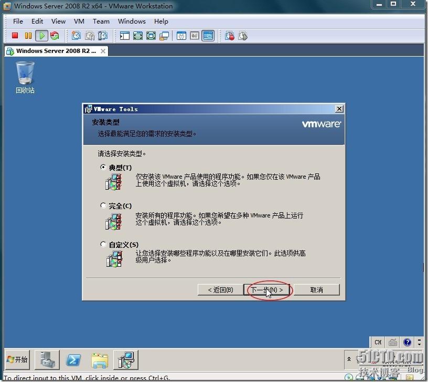The image size is (428, 382).
Task: Select the 典型(T) typical install option
Action: (x=103, y=167)
